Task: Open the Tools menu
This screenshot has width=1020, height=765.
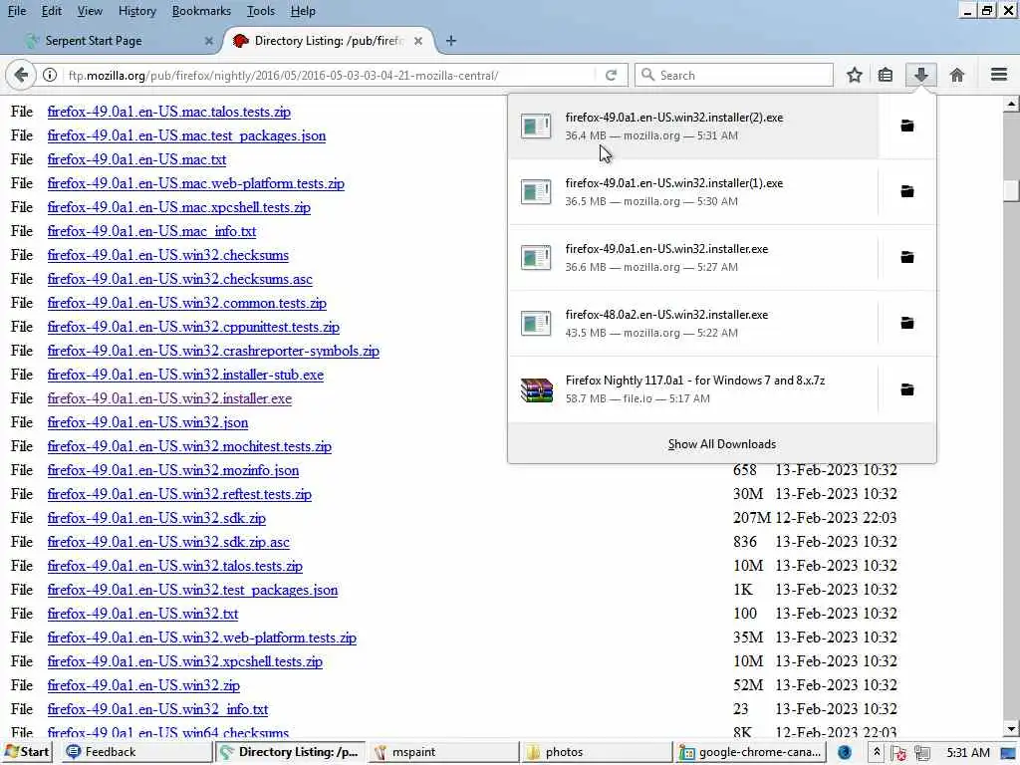Action: (x=261, y=11)
